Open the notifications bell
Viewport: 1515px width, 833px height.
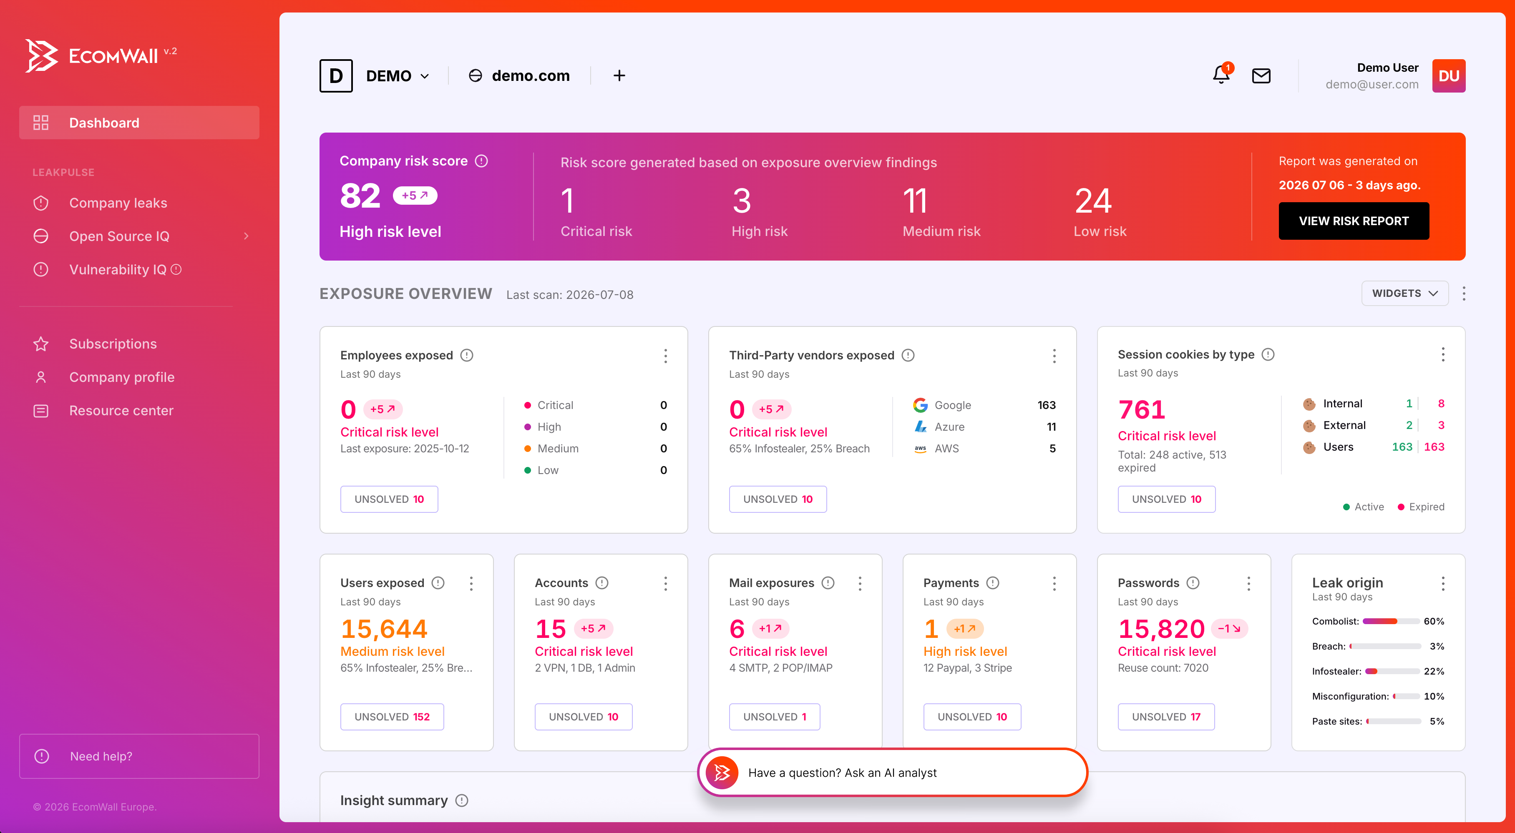click(x=1221, y=75)
